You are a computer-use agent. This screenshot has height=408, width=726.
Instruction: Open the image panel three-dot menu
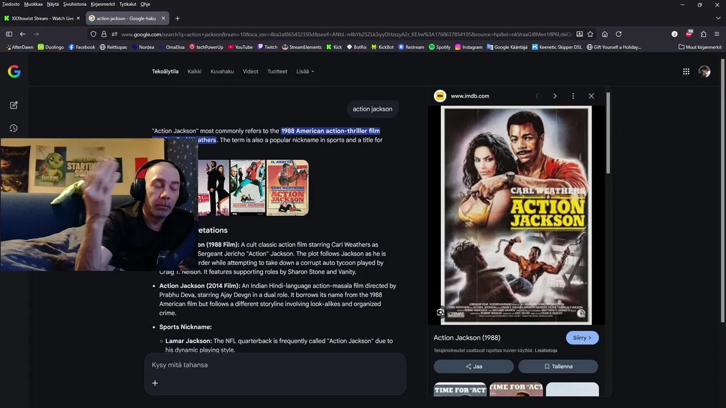573,96
